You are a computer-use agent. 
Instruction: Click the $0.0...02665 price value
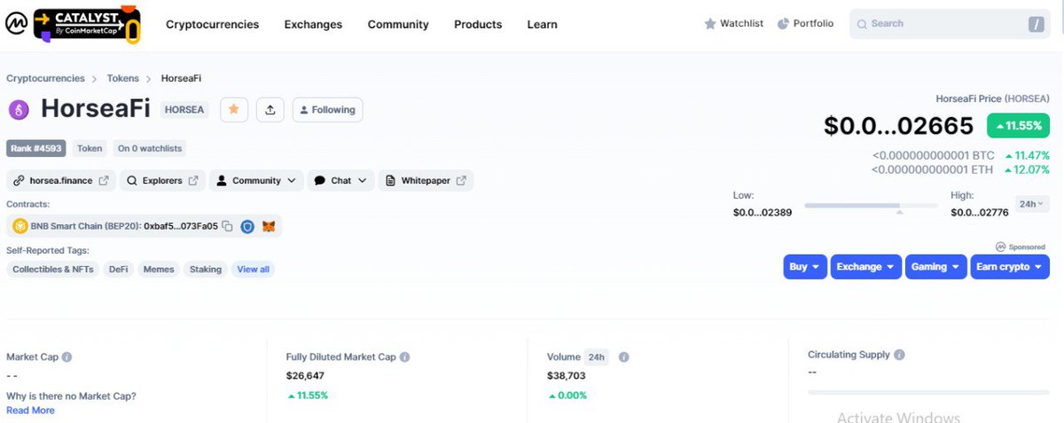pos(899,126)
